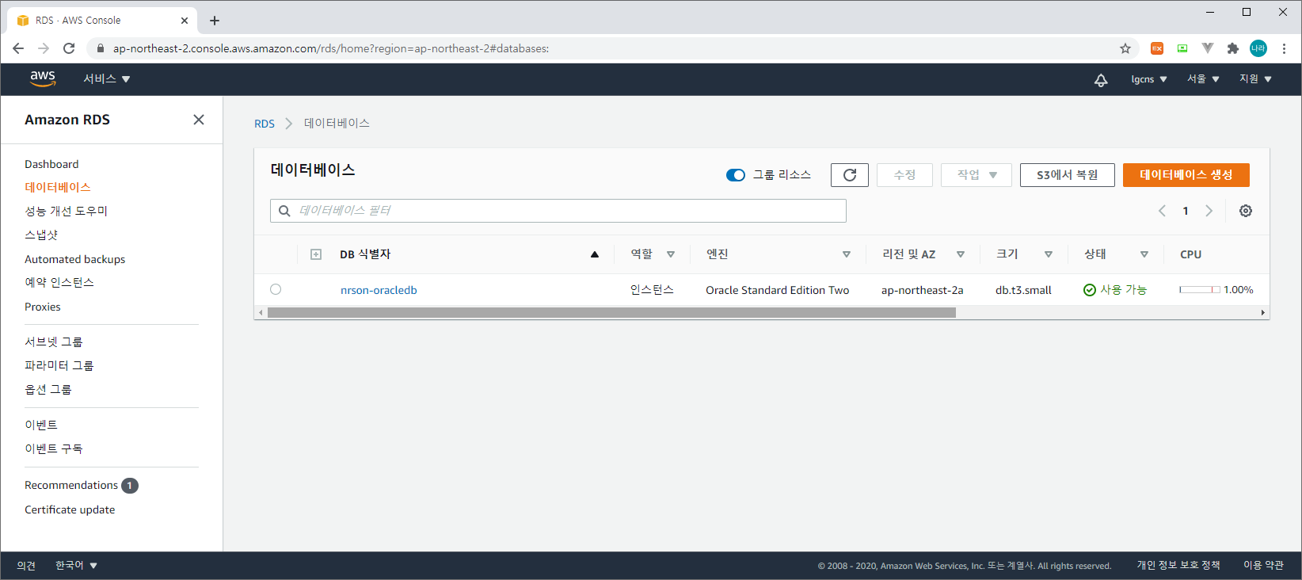Open Dashboard in the sidebar
This screenshot has height=580, width=1302.
tap(51, 164)
